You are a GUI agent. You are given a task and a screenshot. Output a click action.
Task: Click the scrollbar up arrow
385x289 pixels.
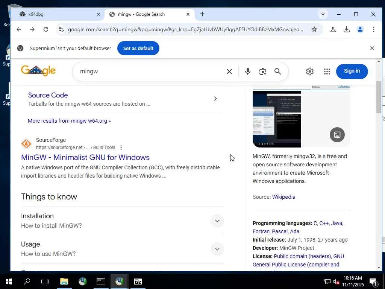pyautogui.click(x=379, y=61)
